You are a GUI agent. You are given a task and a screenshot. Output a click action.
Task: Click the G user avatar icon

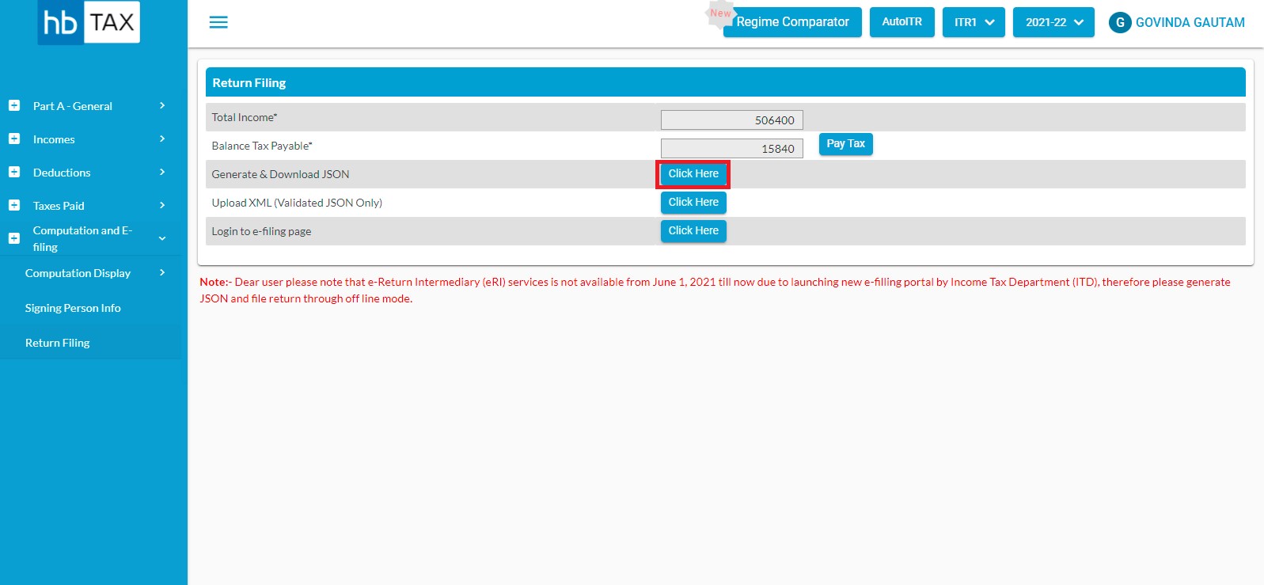(1120, 22)
